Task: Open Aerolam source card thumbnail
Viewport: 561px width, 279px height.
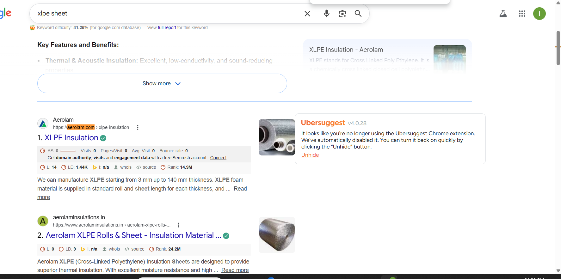Action: click(x=449, y=59)
